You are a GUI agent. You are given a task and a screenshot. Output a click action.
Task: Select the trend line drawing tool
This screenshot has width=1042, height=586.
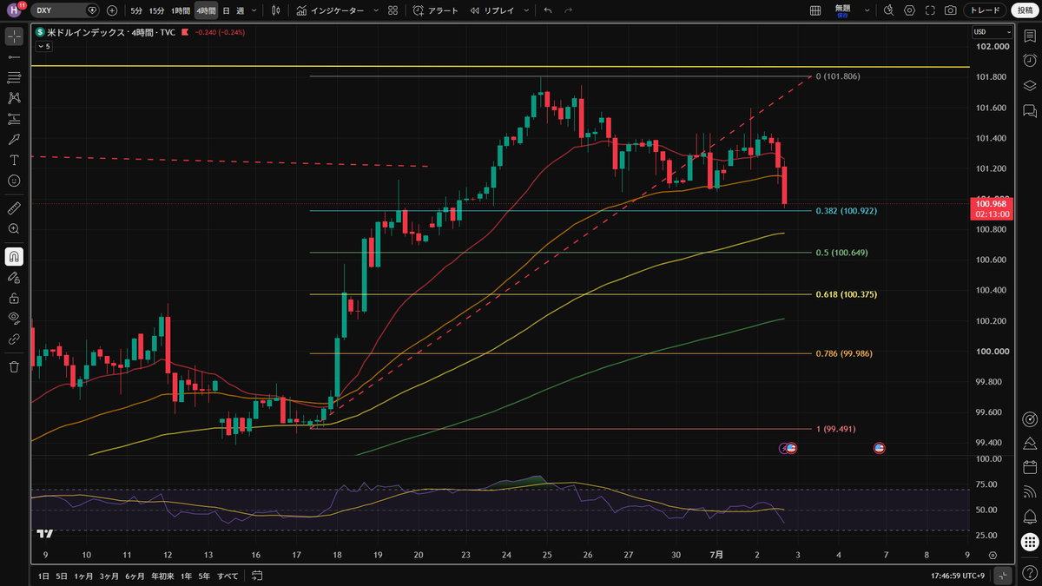pos(14,56)
